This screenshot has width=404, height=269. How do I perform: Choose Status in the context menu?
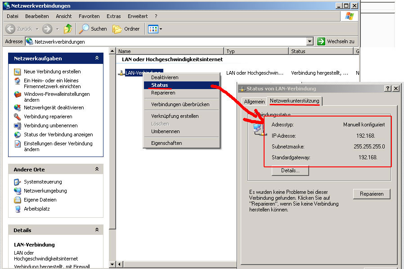coord(181,85)
